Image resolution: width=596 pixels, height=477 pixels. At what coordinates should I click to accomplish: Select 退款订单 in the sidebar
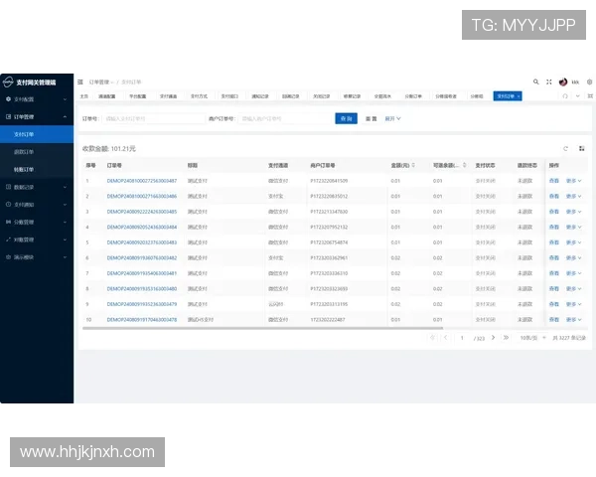pyautogui.click(x=23, y=152)
